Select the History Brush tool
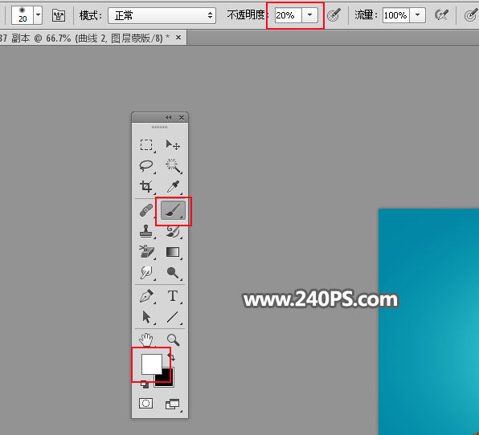479x435 pixels. click(173, 231)
